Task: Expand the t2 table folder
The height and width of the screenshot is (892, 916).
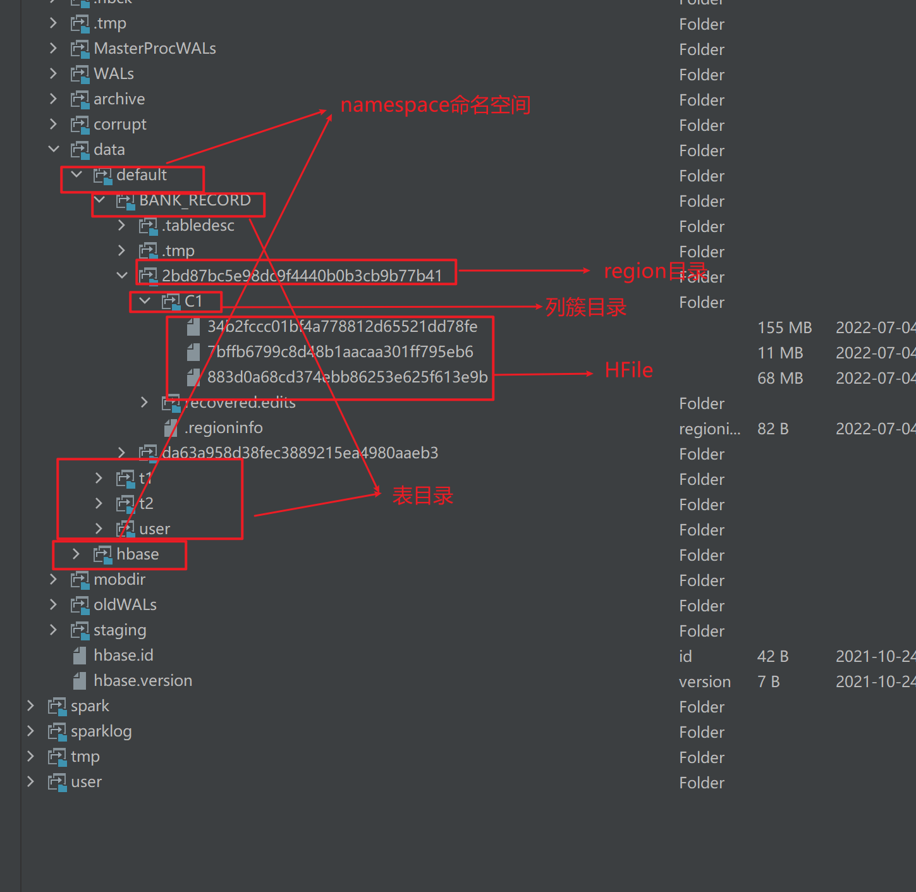Action: (x=99, y=503)
